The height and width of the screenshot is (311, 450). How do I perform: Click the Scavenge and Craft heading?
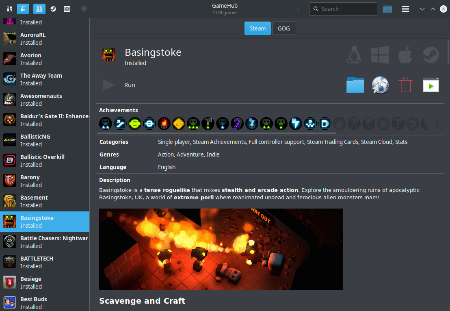(142, 301)
